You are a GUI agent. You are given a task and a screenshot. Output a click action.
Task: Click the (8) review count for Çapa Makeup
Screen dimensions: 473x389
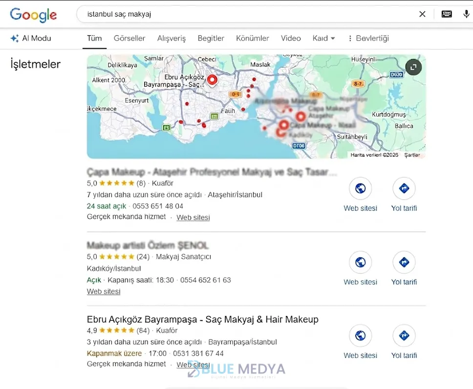[x=141, y=183]
